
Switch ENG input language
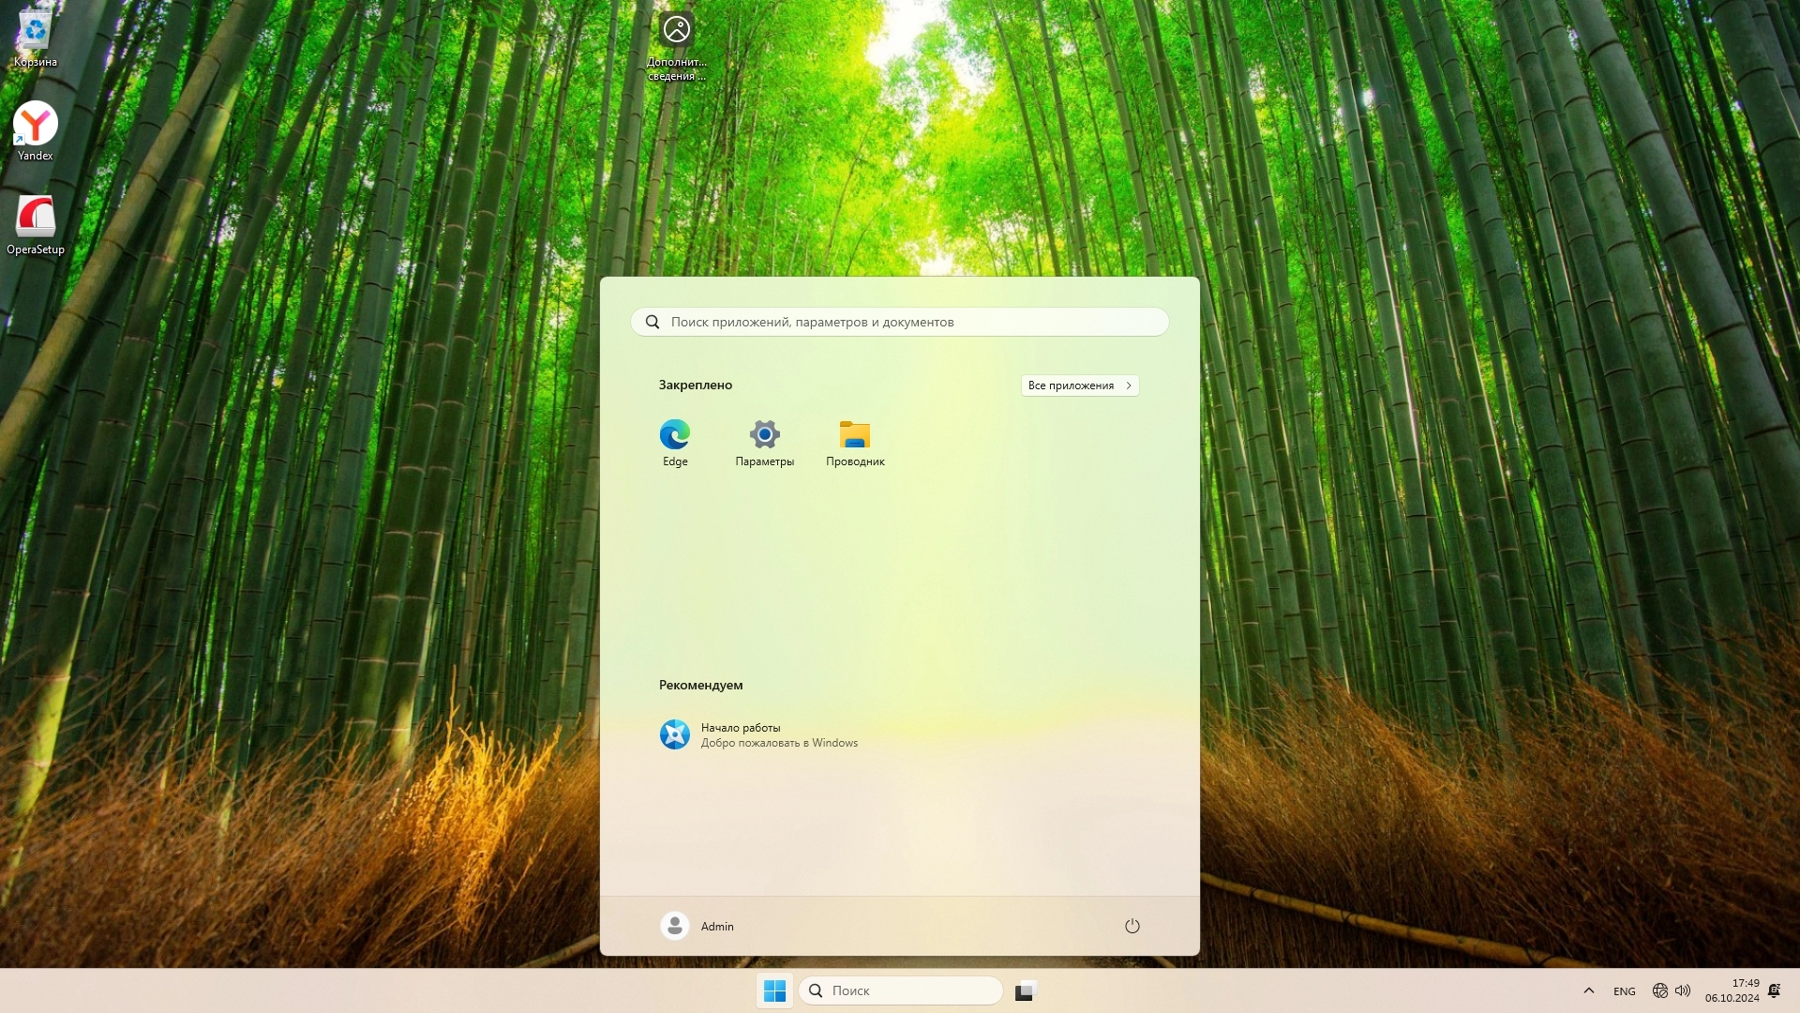[x=1624, y=991]
